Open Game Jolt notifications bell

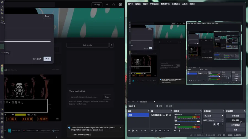[x=107, y=4]
